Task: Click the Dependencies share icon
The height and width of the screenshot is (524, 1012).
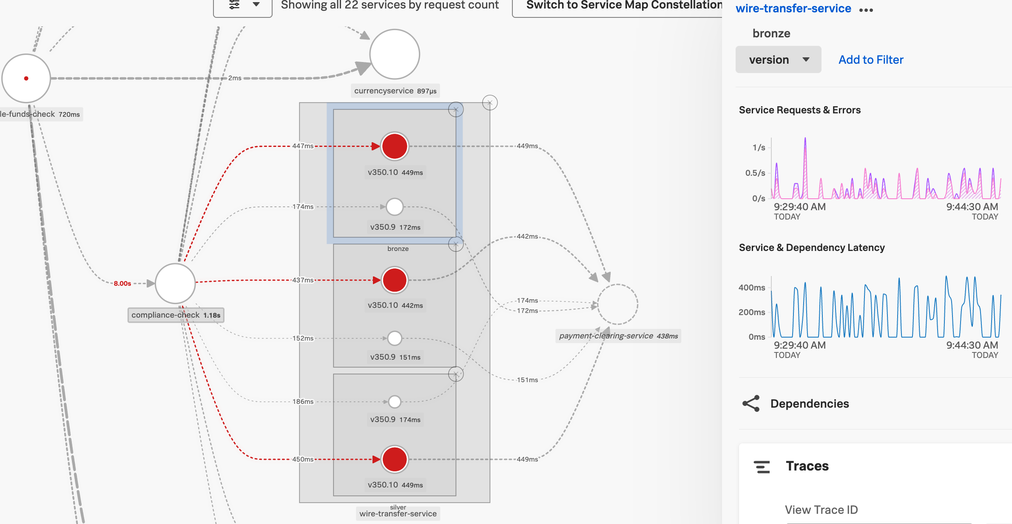Action: click(x=751, y=404)
